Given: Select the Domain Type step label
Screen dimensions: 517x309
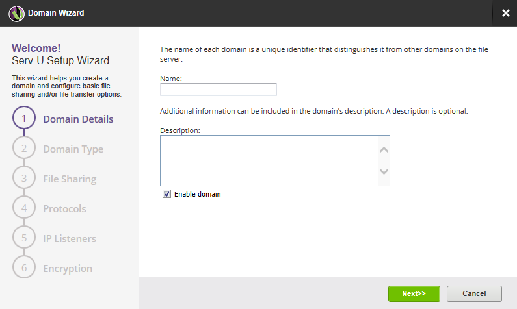Looking at the screenshot, I should click(73, 149).
